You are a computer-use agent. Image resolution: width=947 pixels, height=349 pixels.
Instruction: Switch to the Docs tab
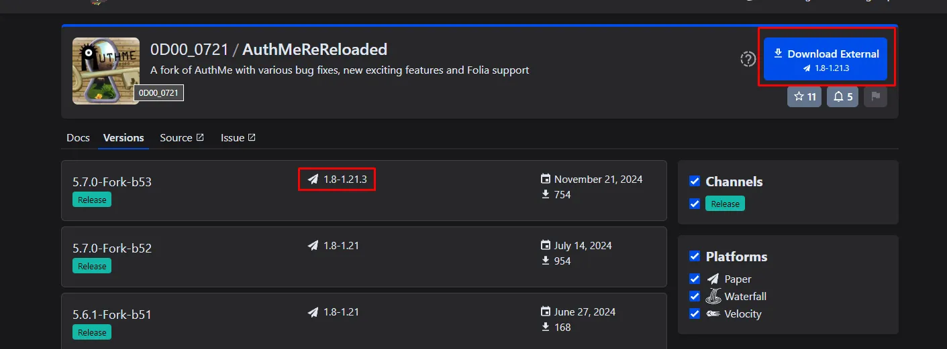(78, 137)
